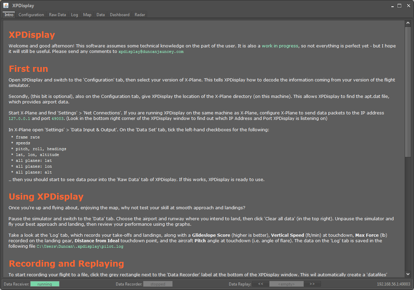Click the scrollbar up arrow
The width and height of the screenshot is (414, 290).
[408, 23]
